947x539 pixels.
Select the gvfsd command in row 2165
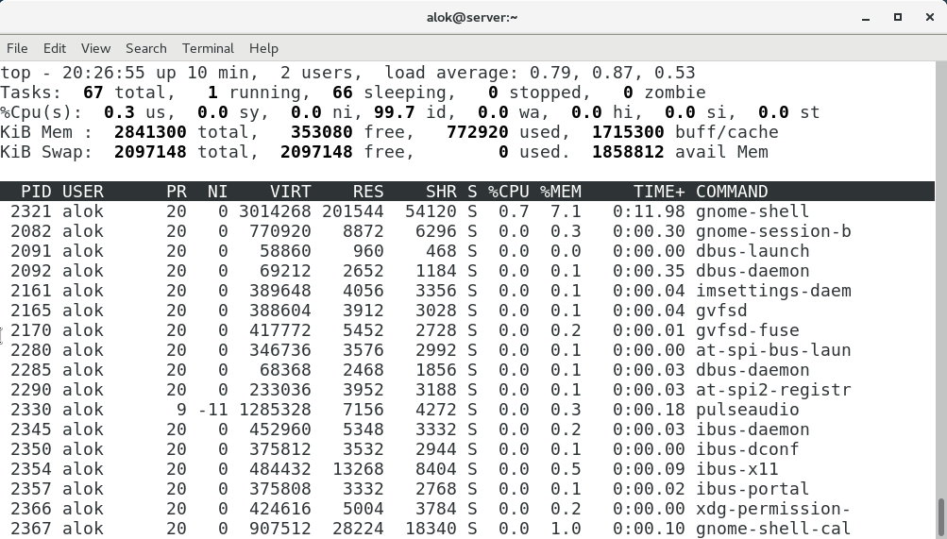point(721,311)
